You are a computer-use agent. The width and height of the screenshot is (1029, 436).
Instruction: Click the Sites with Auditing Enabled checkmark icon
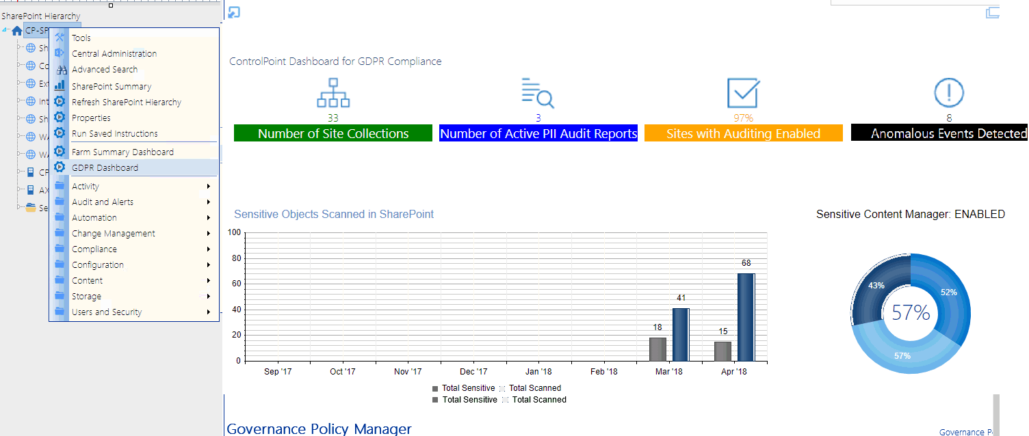point(743,92)
